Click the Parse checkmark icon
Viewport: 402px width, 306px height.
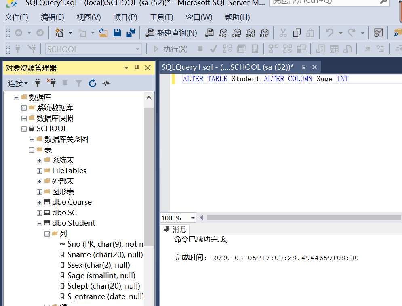pyautogui.click(x=213, y=49)
